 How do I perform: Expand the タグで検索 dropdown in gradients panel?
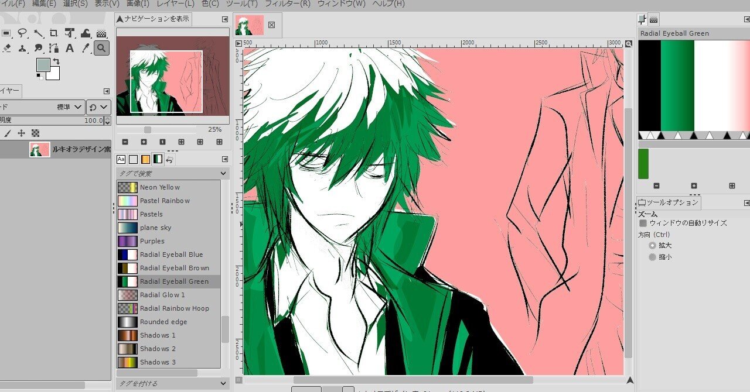point(169,173)
